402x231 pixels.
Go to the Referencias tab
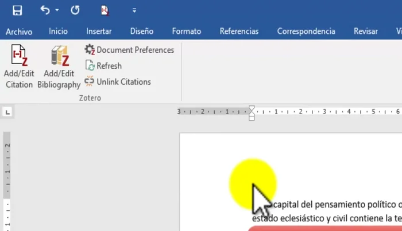click(x=239, y=31)
